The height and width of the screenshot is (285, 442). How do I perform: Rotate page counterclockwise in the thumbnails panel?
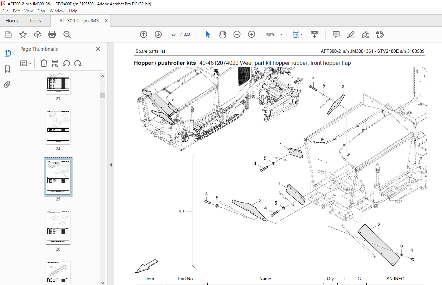[66, 63]
